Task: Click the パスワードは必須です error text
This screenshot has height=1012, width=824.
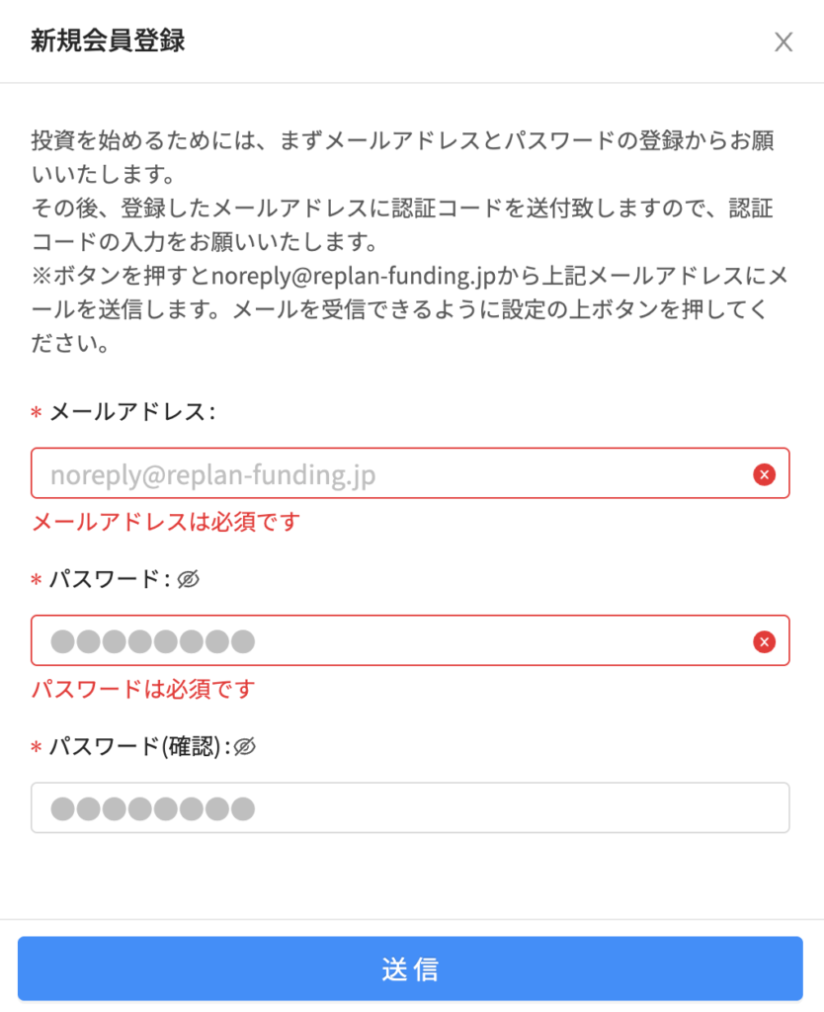Action: point(143,689)
